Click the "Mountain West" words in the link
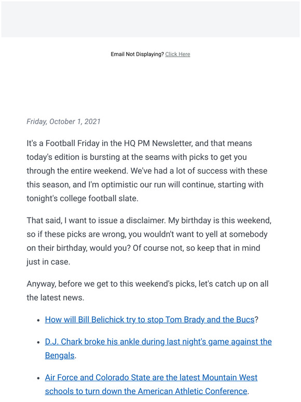 (229, 378)
